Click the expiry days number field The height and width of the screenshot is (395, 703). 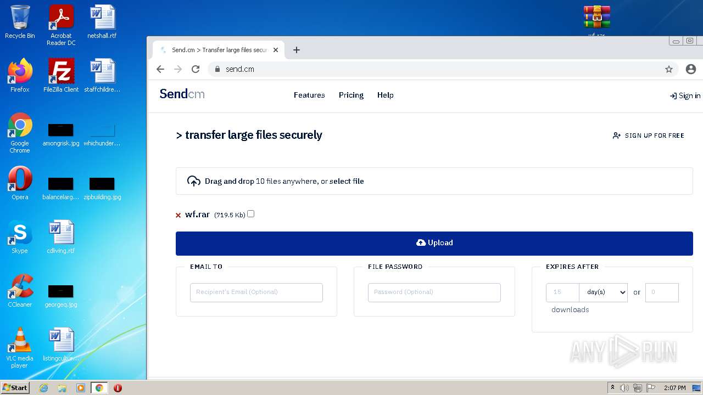point(562,292)
